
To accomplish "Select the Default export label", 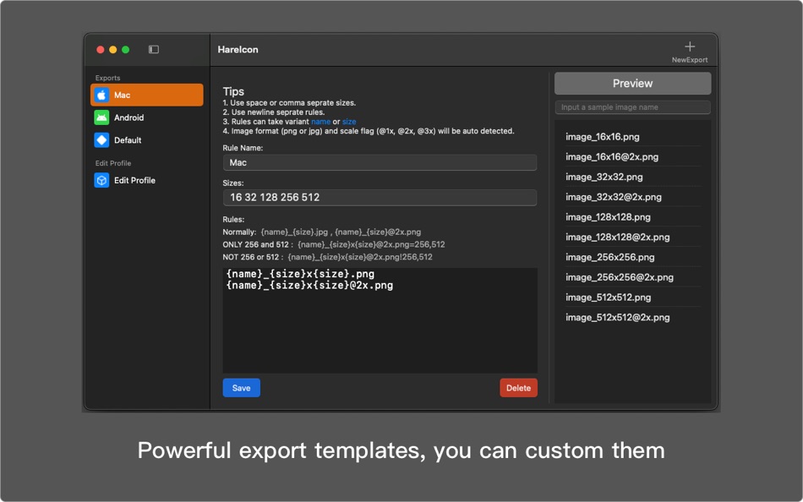I will point(128,139).
